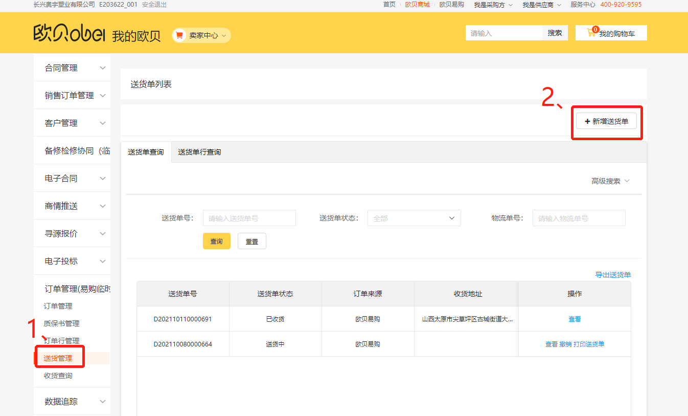Image resolution: width=688 pixels, height=416 pixels.
Task: Click the 山西太原市尖草坪区 address cell
Action: click(x=467, y=319)
